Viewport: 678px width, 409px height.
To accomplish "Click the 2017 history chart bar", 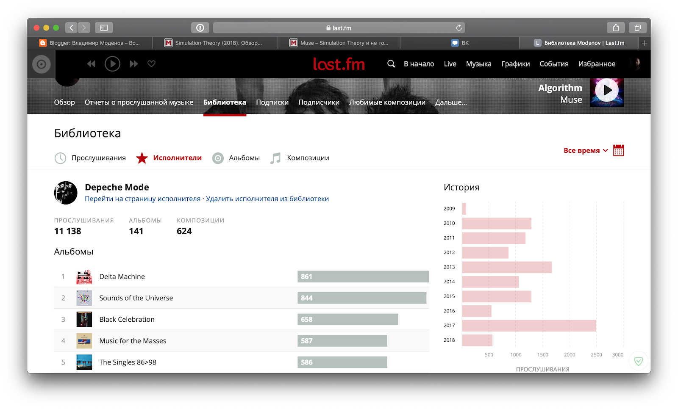I will point(529,326).
